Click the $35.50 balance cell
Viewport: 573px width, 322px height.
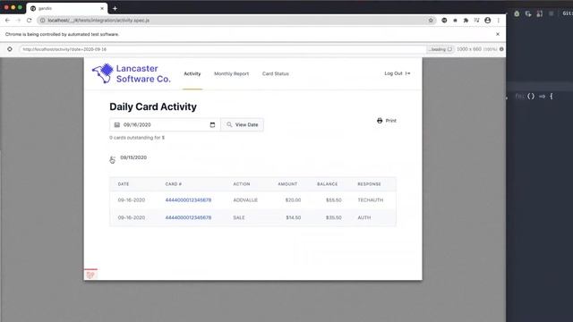point(334,217)
